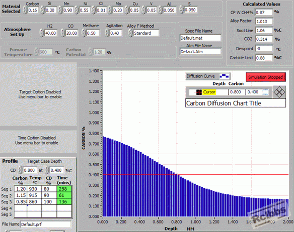Click the Carbon value stepper arrows
The height and width of the screenshot is (232, 294).
click(x=25, y=10)
